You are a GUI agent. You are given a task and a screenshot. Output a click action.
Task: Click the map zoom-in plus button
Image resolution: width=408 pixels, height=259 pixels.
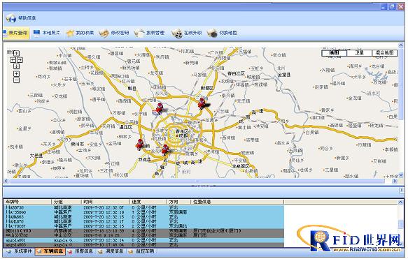pyautogui.click(x=16, y=74)
